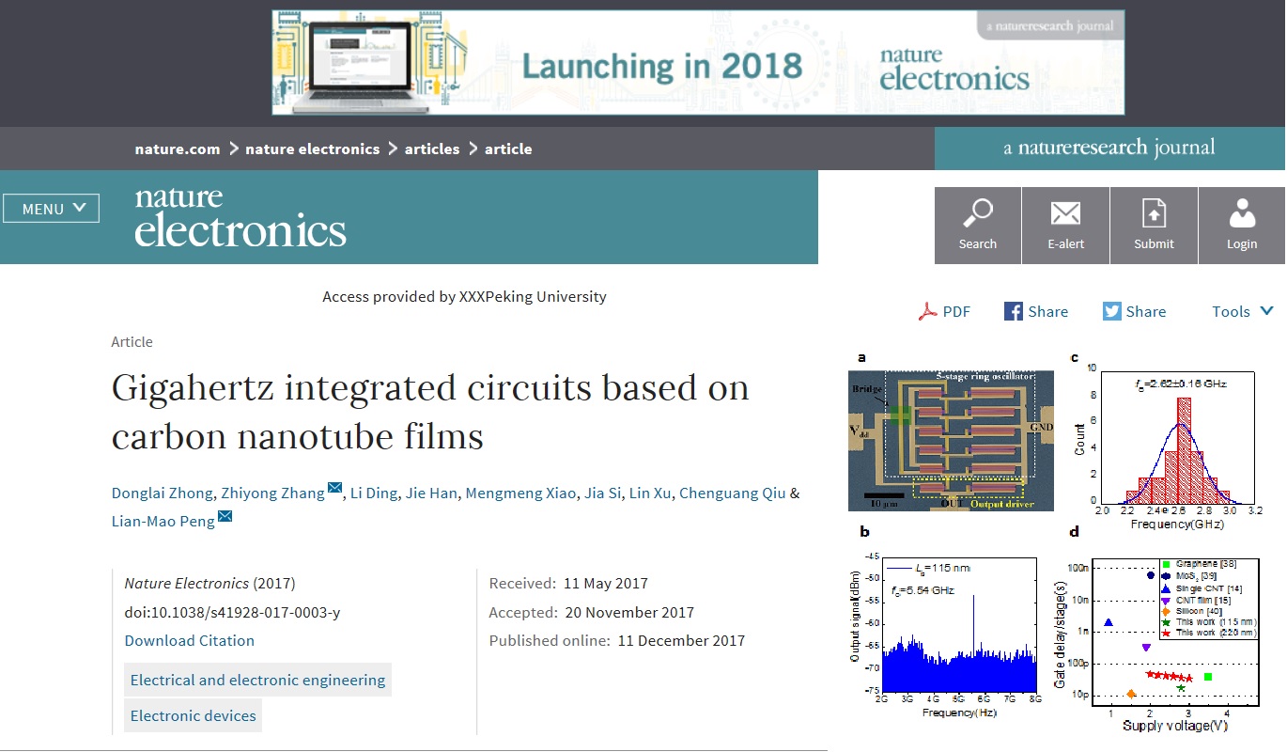Go to nature.com breadcrumb
The width and height of the screenshot is (1287, 752).
pyautogui.click(x=177, y=149)
